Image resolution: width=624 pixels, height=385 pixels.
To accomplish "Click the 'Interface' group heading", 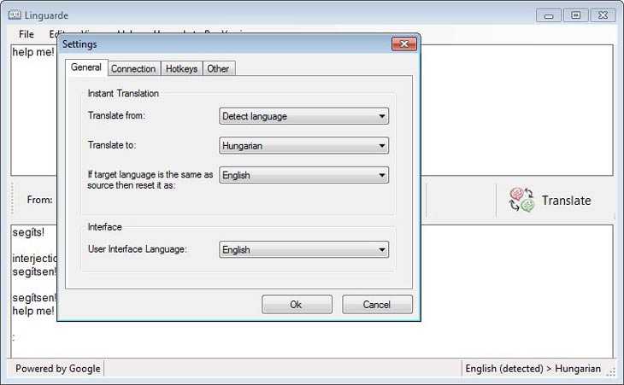I will point(104,227).
